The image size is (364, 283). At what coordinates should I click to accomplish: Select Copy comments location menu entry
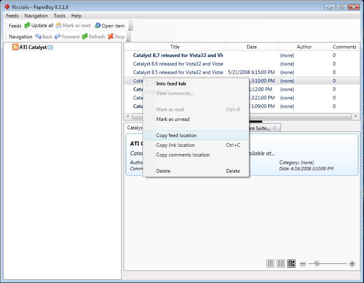196,155
